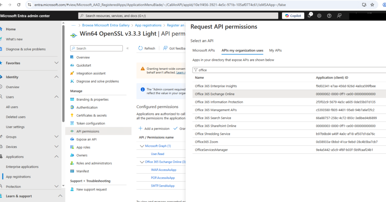Select Office Shredding Service in the list

[289, 134]
